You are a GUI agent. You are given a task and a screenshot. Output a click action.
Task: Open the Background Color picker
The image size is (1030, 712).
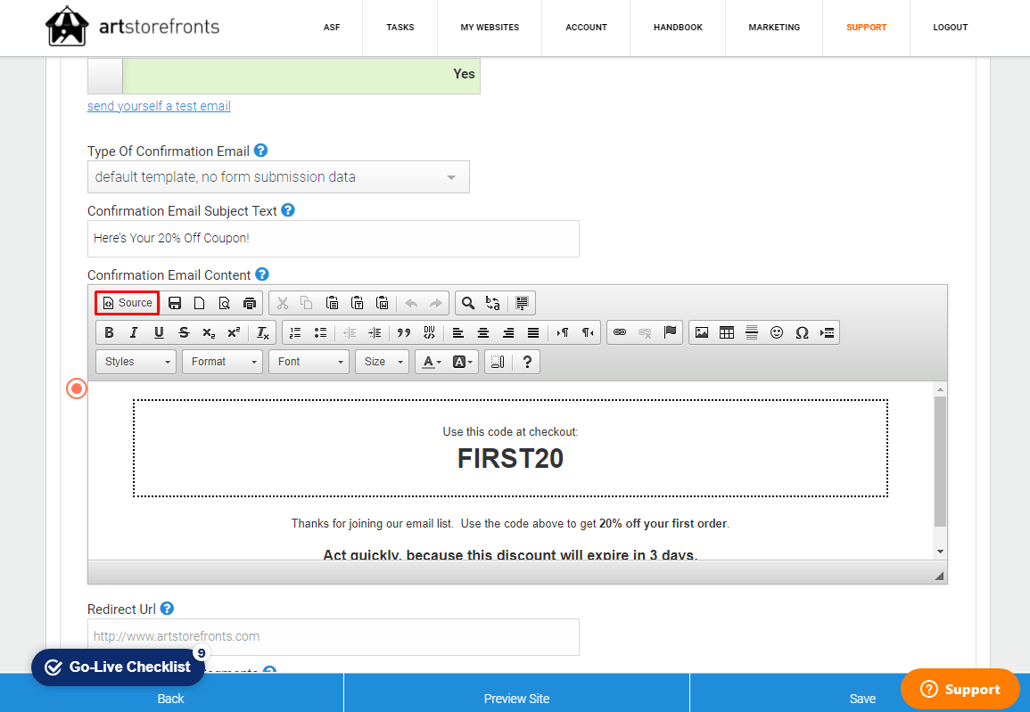click(463, 362)
